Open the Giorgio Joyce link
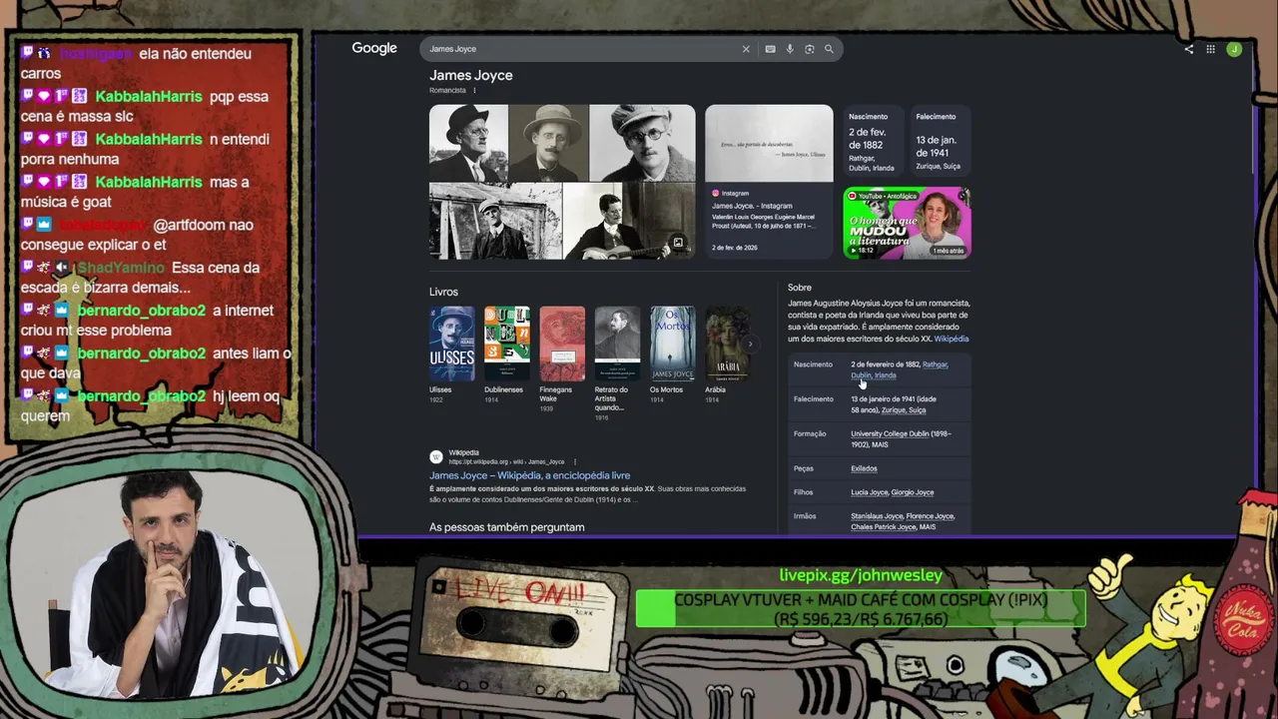Image resolution: width=1278 pixels, height=719 pixels. 913,492
